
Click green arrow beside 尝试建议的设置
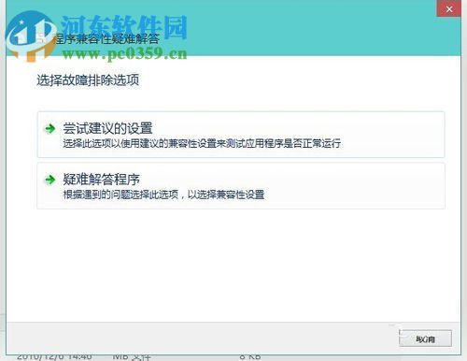[x=50, y=128]
